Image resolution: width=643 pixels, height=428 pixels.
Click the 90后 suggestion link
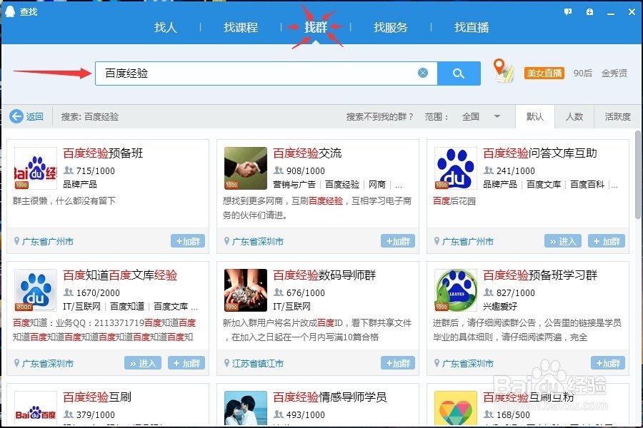click(583, 73)
